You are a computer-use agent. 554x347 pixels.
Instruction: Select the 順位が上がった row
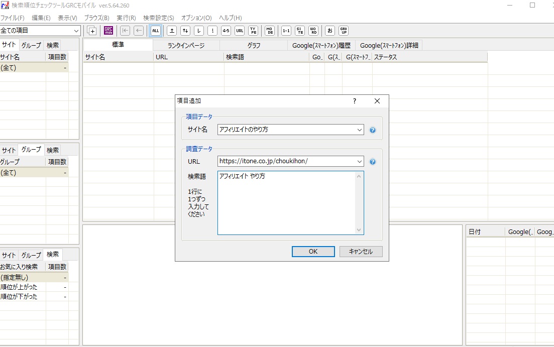pyautogui.click(x=34, y=287)
